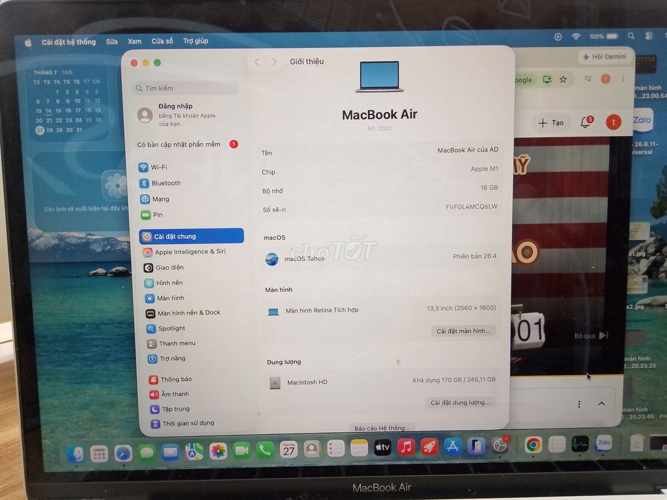Click Cài đặt màn hình button
Viewport: 667px width, 500px height.
(x=463, y=331)
